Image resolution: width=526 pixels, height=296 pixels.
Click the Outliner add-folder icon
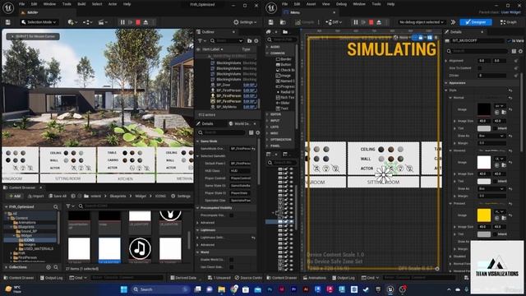(x=249, y=40)
